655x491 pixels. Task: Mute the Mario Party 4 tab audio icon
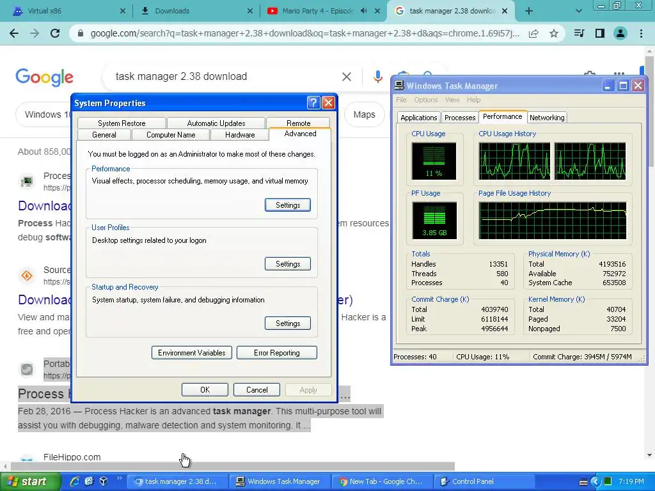pos(363,11)
